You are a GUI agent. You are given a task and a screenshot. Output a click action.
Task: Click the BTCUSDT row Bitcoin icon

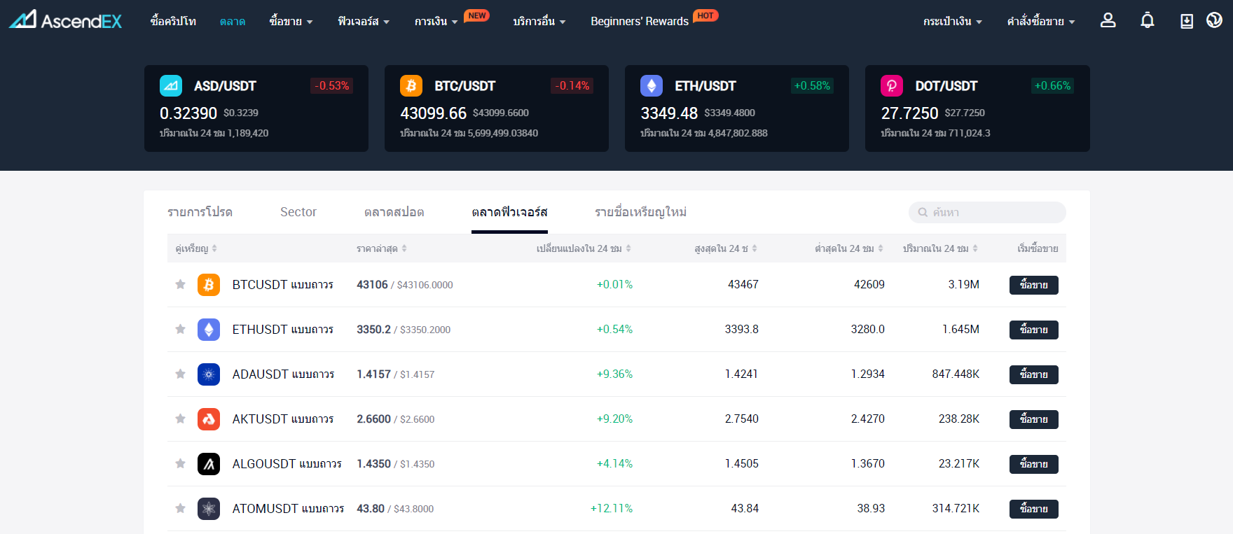click(209, 285)
